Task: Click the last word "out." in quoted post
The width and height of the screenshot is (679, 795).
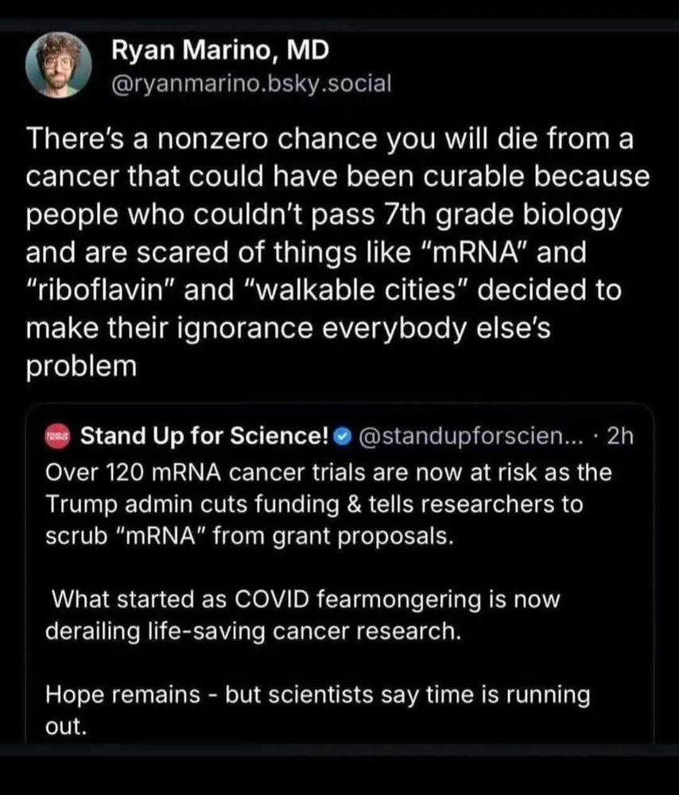Action: (x=65, y=727)
